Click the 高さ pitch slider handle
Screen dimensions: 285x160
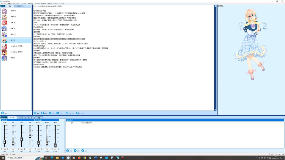21,139
